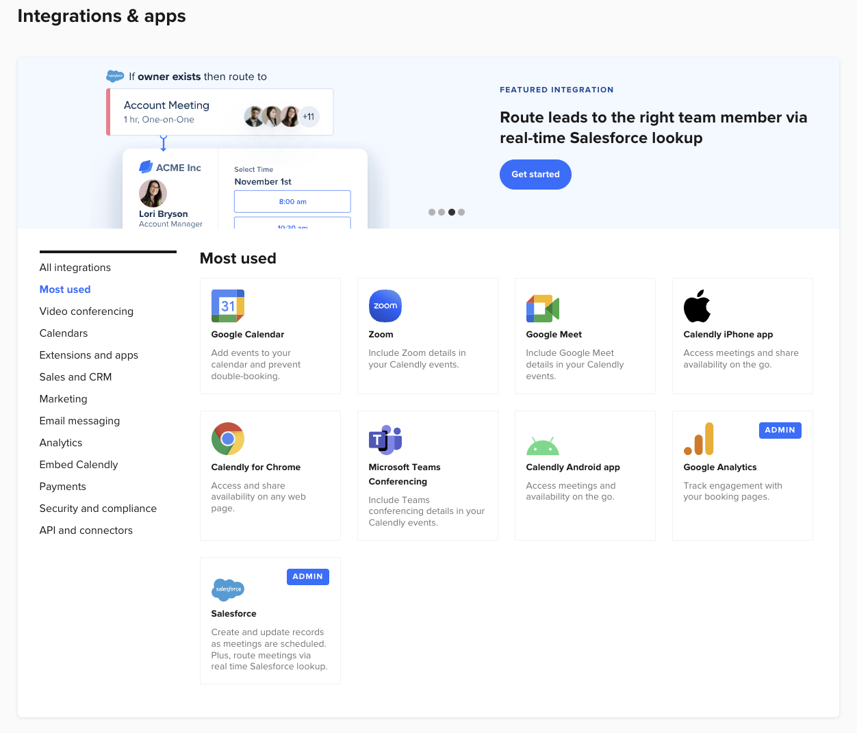This screenshot has height=733, width=857.
Task: Browse the Security and compliance category
Action: tap(98, 509)
